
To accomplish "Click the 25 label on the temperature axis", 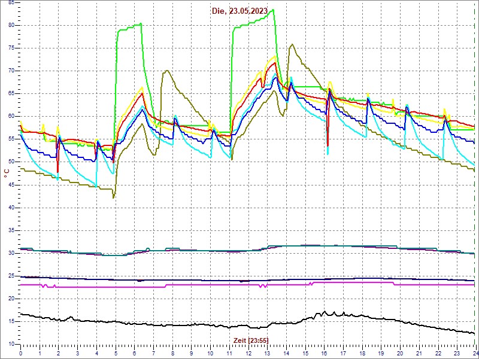I will coord(11,276).
